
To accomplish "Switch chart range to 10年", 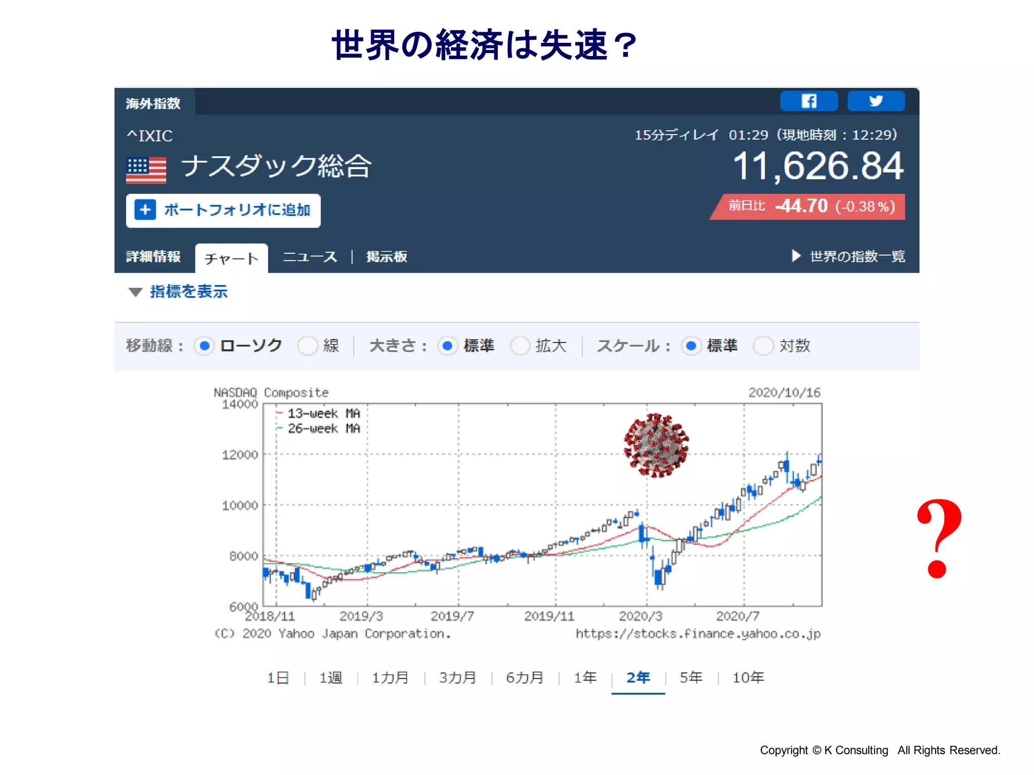I will tap(749, 678).
